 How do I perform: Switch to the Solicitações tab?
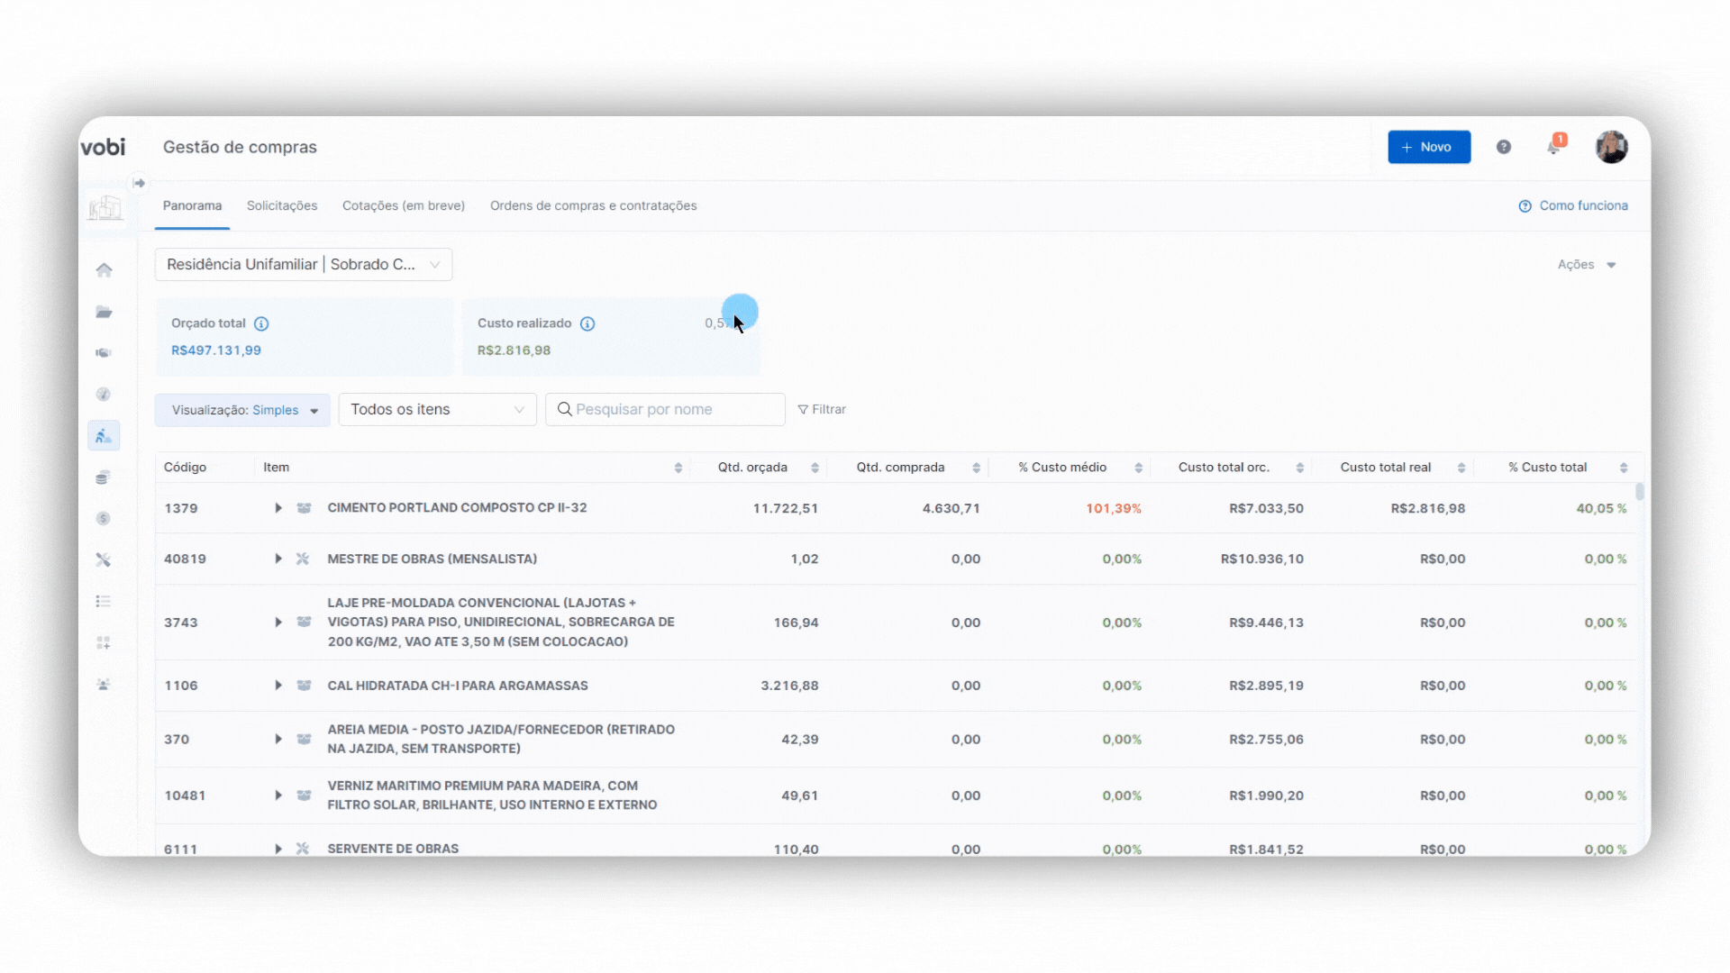[x=282, y=205]
